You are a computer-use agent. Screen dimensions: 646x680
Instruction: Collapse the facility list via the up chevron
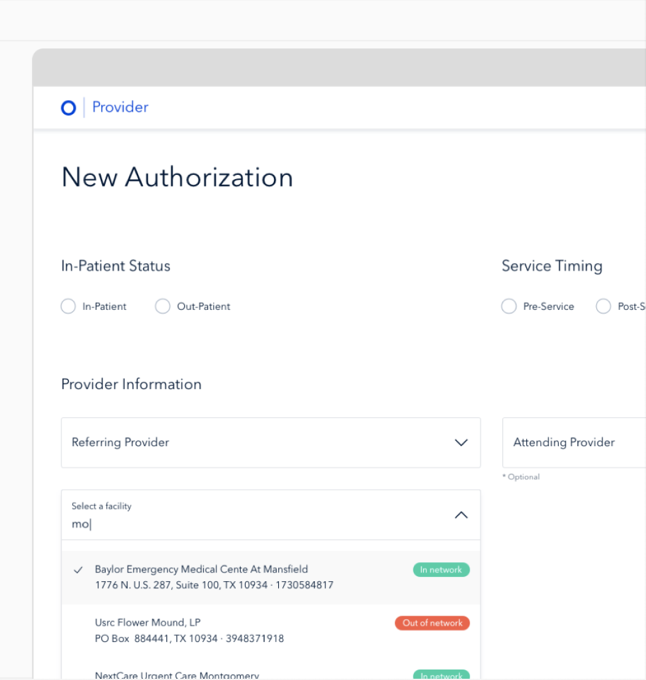point(461,515)
